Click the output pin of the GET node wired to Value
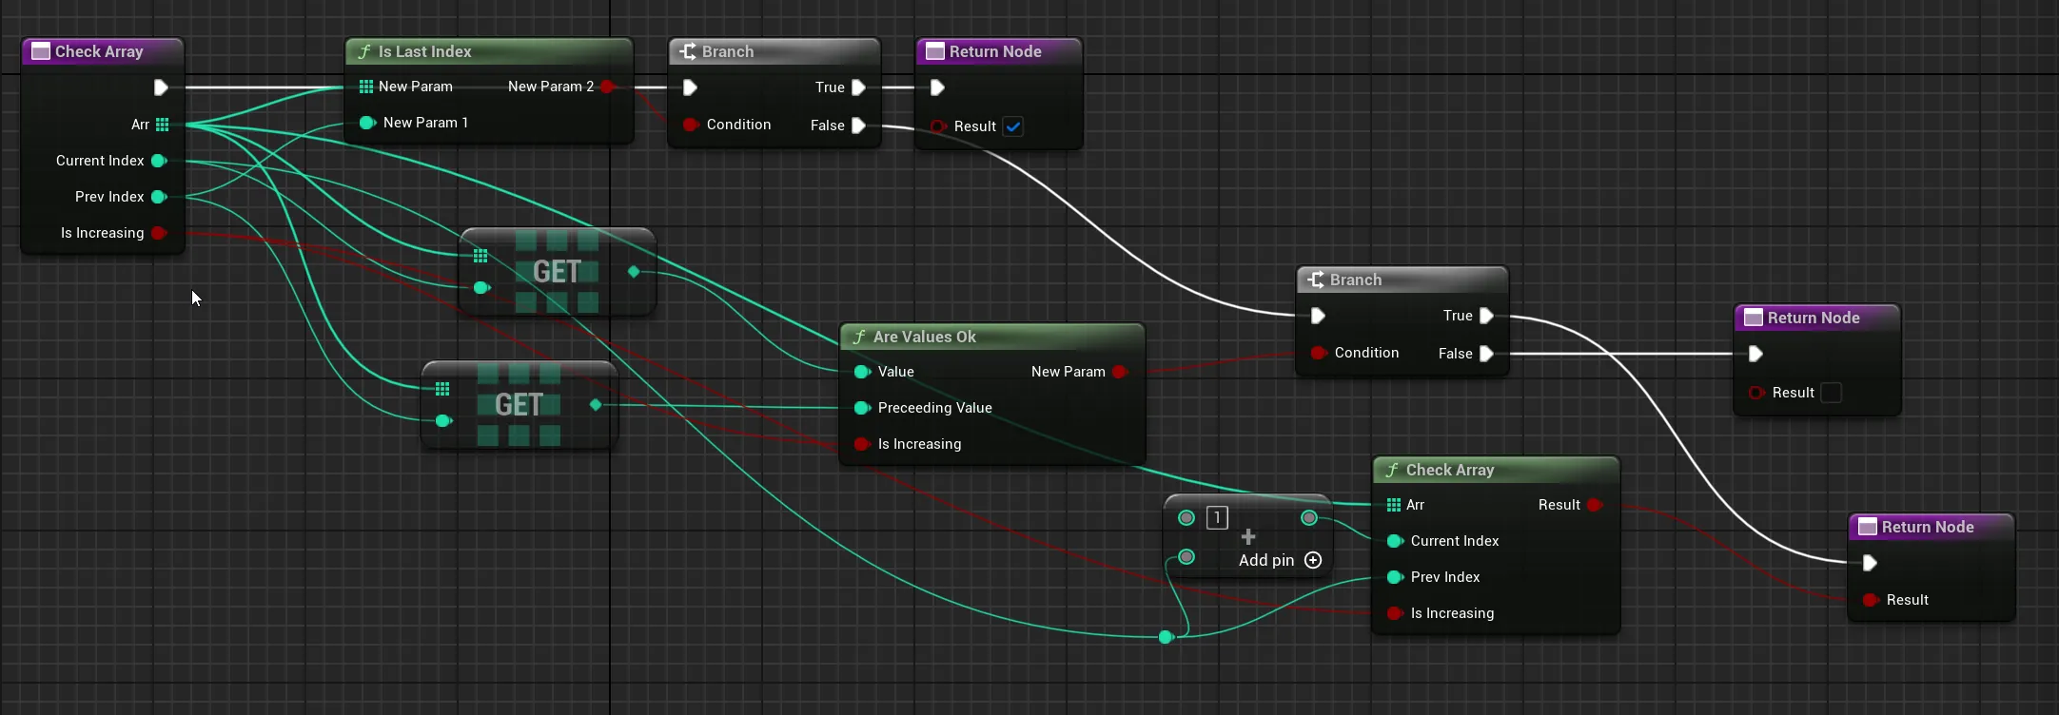2059x715 pixels. click(x=634, y=272)
